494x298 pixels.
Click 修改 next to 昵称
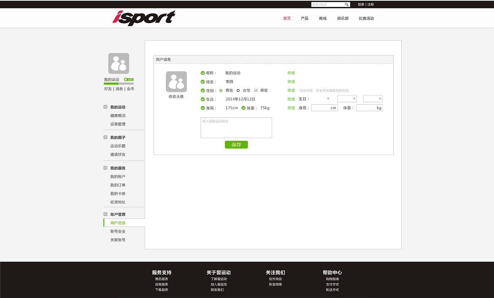coord(291,73)
